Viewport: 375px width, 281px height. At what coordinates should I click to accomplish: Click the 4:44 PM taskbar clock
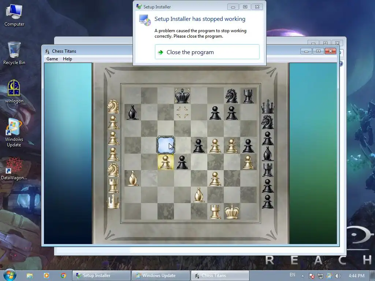356,276
